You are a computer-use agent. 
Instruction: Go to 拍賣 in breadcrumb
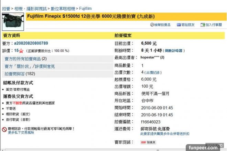6,7
